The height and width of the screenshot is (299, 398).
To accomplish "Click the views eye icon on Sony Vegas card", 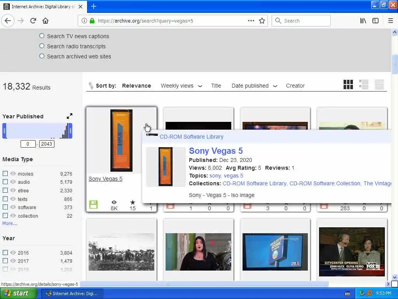I will (114, 202).
